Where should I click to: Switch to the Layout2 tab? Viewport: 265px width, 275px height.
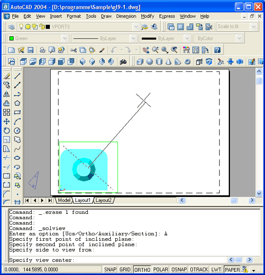click(103, 200)
